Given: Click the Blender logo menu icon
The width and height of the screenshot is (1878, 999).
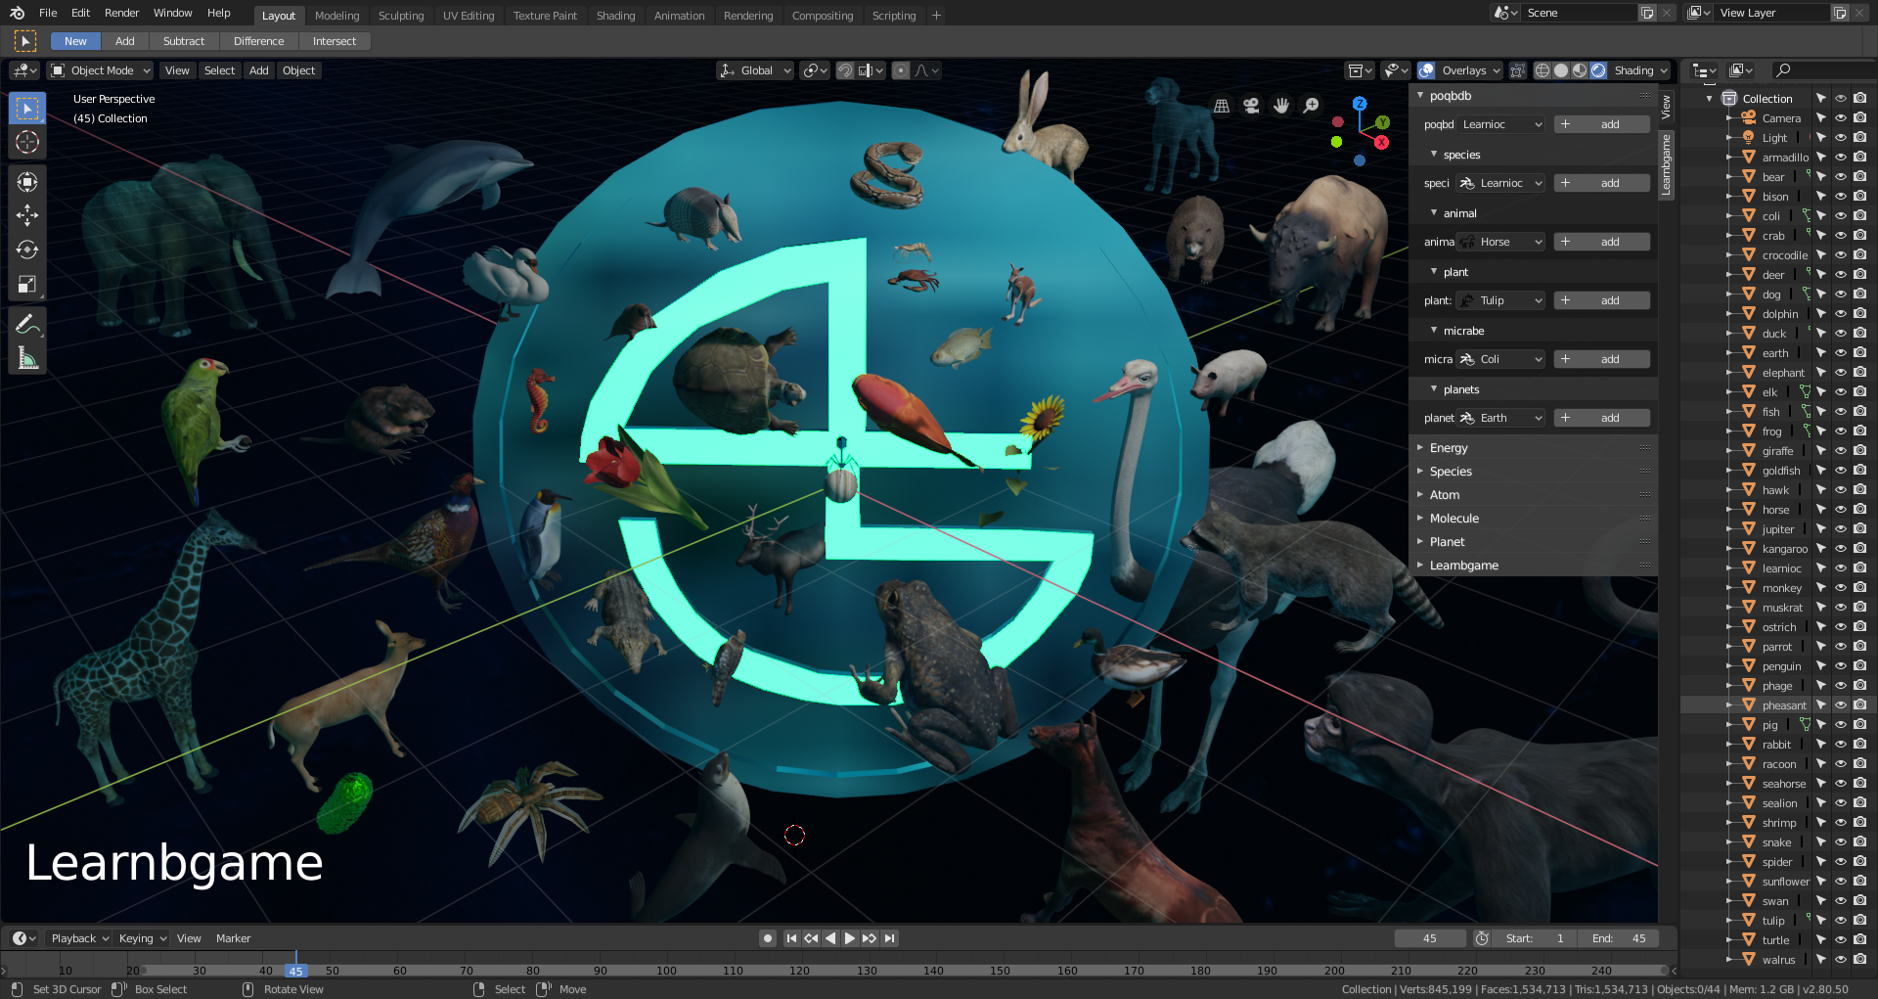Looking at the screenshot, I should tap(17, 13).
